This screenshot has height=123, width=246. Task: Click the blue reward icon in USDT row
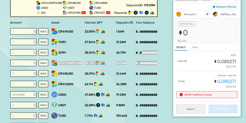(103, 105)
